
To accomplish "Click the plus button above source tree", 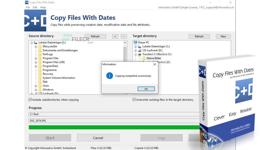I will click(115, 36).
